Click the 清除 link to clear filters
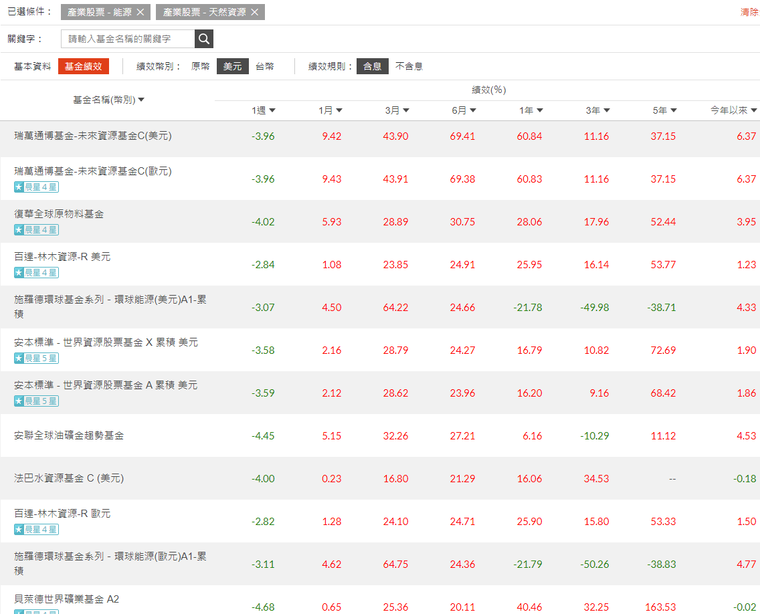Screen dimensions: 760x614 coord(749,11)
